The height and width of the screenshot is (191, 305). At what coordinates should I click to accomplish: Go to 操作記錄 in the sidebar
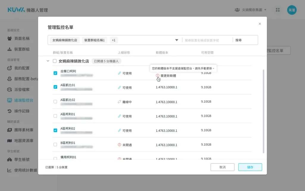pyautogui.click(x=18, y=111)
